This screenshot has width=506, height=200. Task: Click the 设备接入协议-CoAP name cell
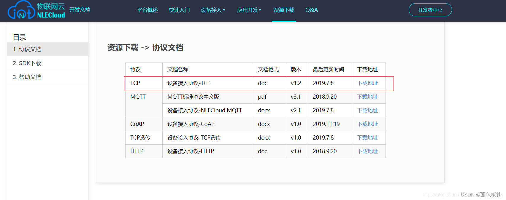tap(208, 124)
